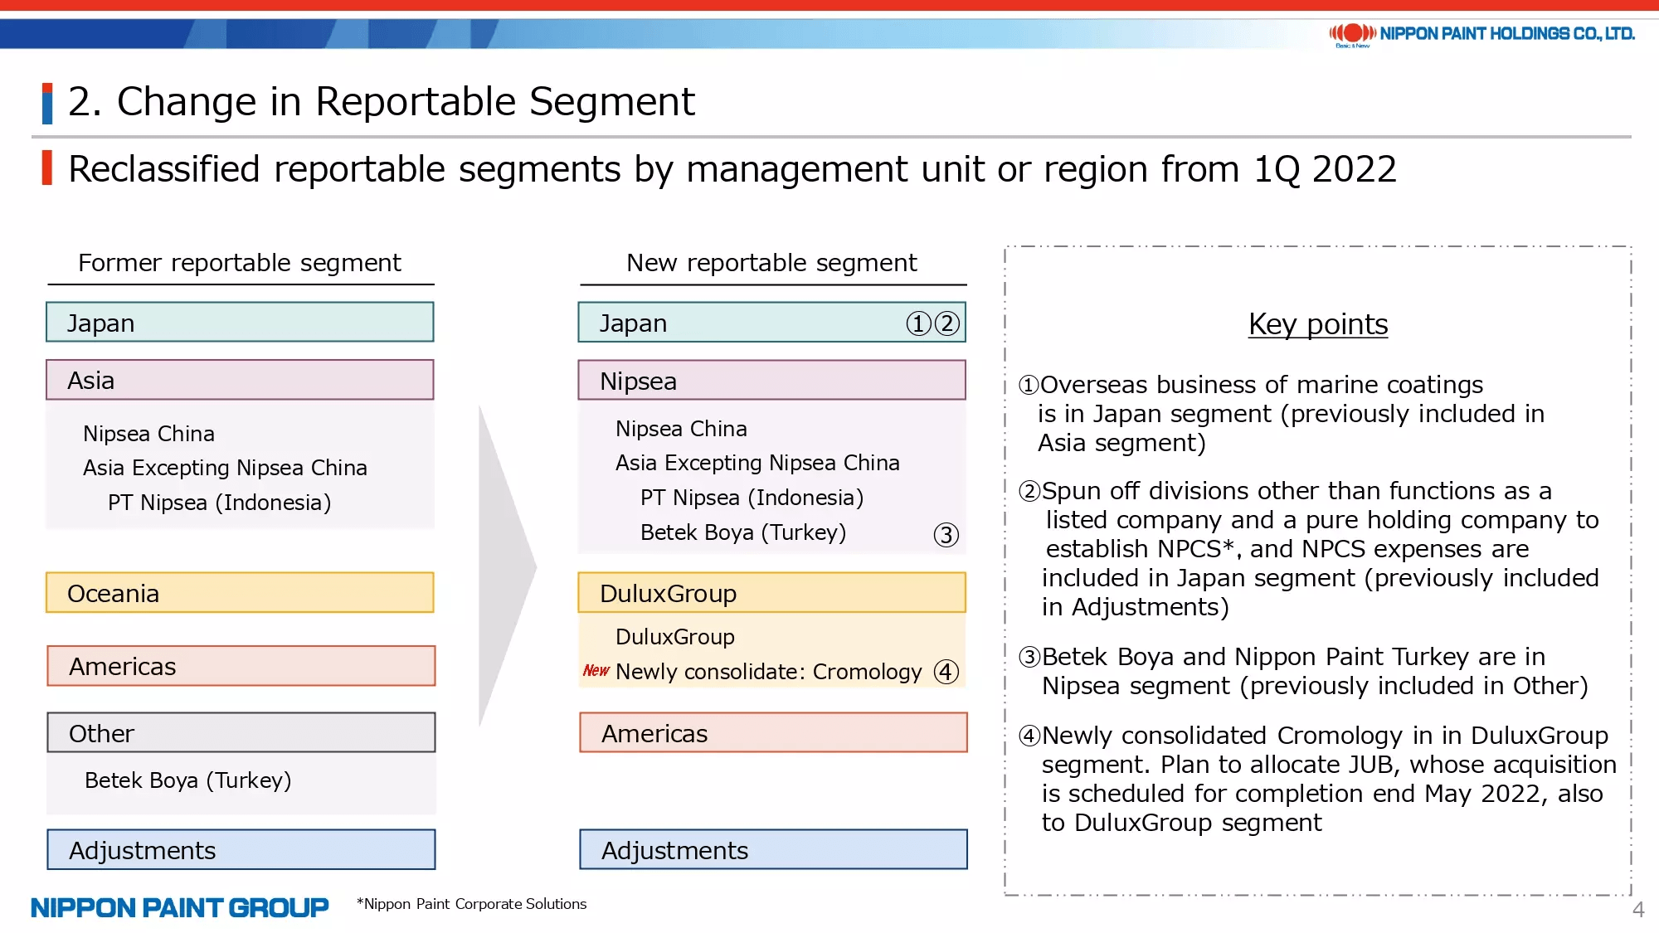This screenshot has height=933, width=1659.
Task: Click Nipsea China under former Asia
Action: click(149, 434)
